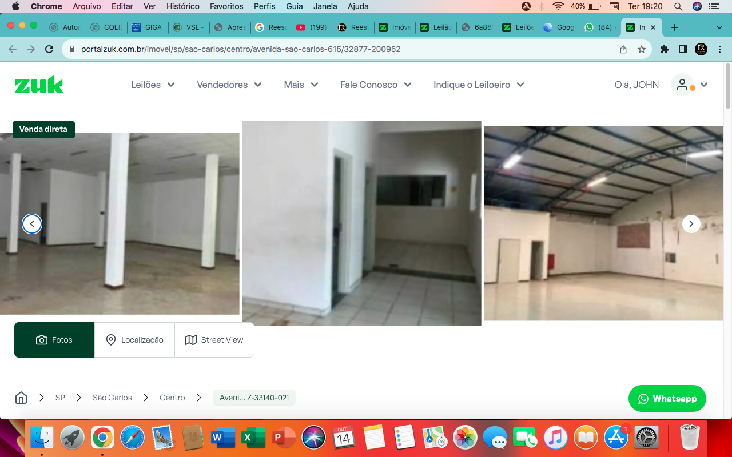Screen dimensions: 732x457
Task: Click the map pin icon beside Localização
Action: [110, 339]
